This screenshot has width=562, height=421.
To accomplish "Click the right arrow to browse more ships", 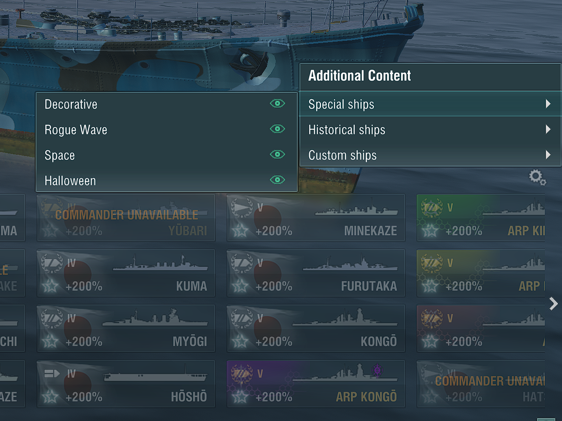I will point(552,303).
